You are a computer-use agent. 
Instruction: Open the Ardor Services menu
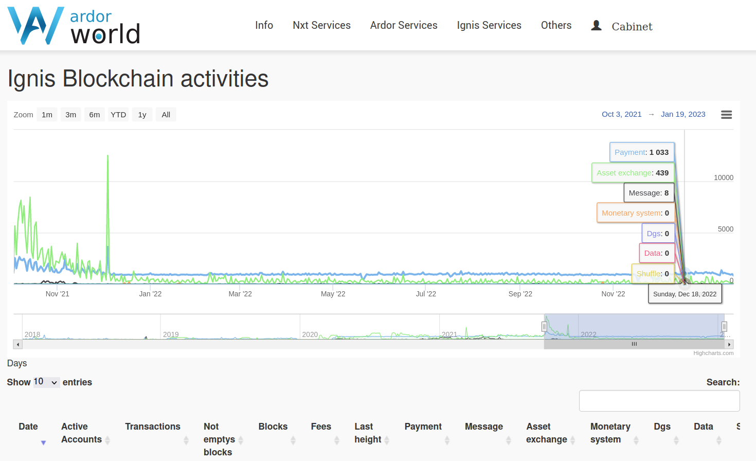404,25
